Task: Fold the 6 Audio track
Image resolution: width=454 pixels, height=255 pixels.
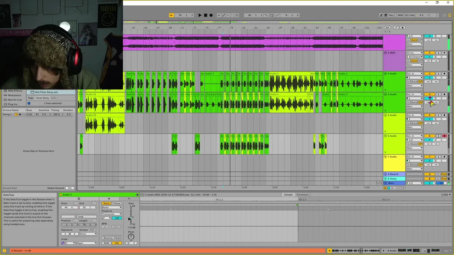Action: click(386, 136)
